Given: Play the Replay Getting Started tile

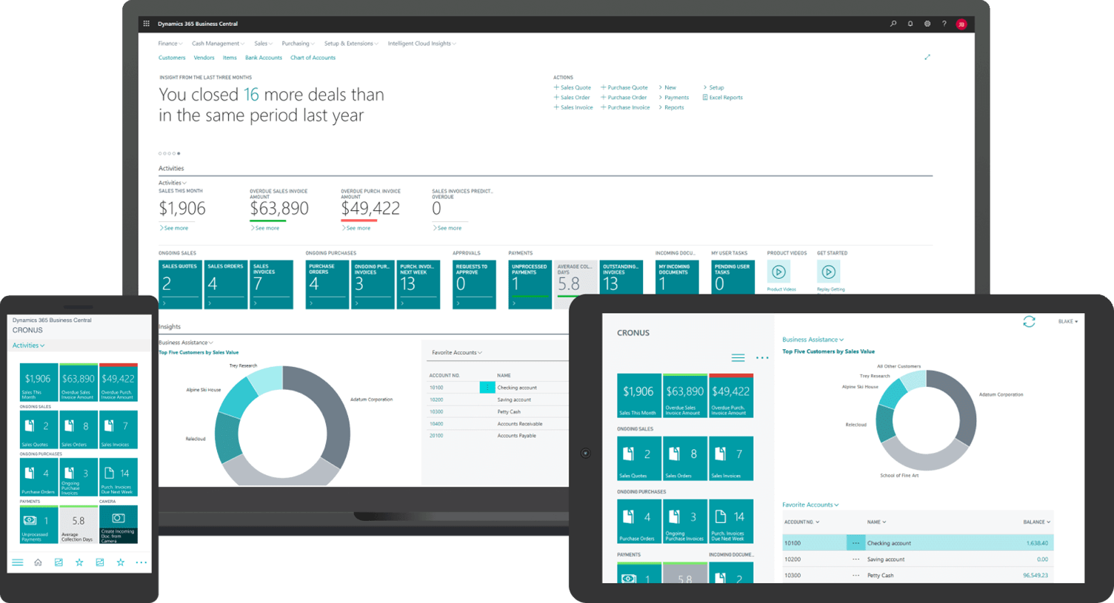Looking at the screenshot, I should click(x=829, y=272).
